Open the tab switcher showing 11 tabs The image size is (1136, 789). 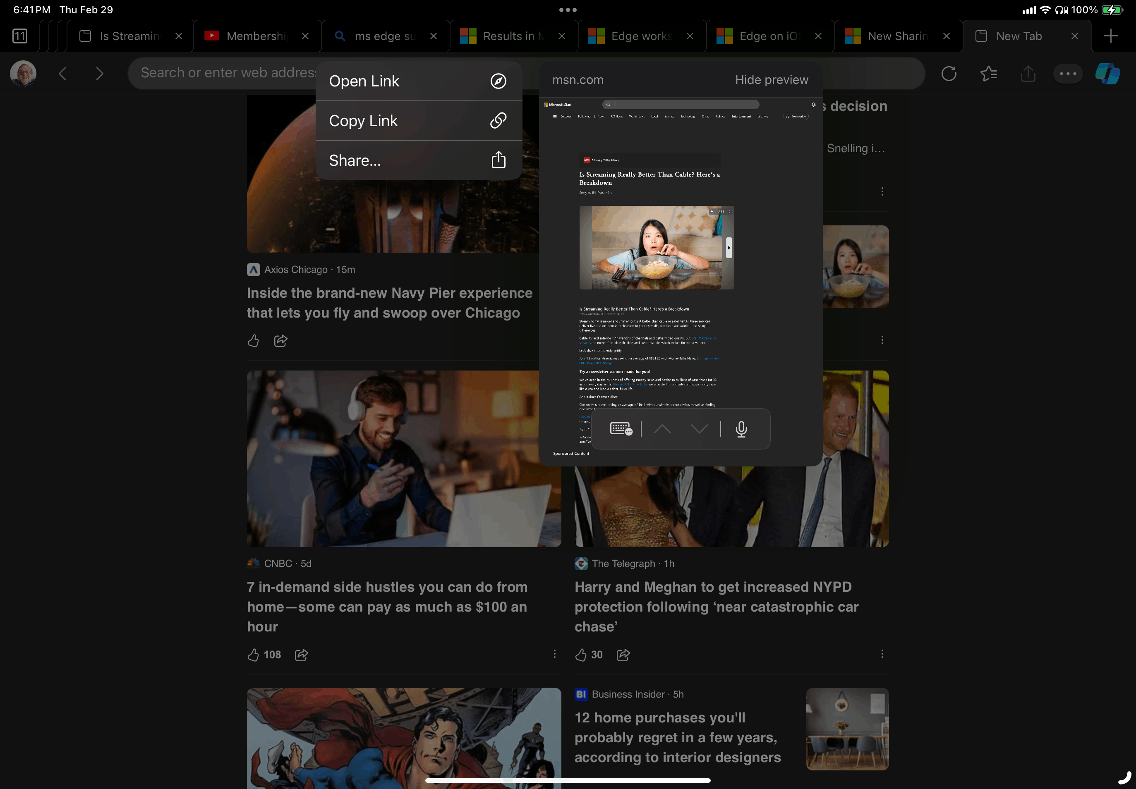pos(20,36)
